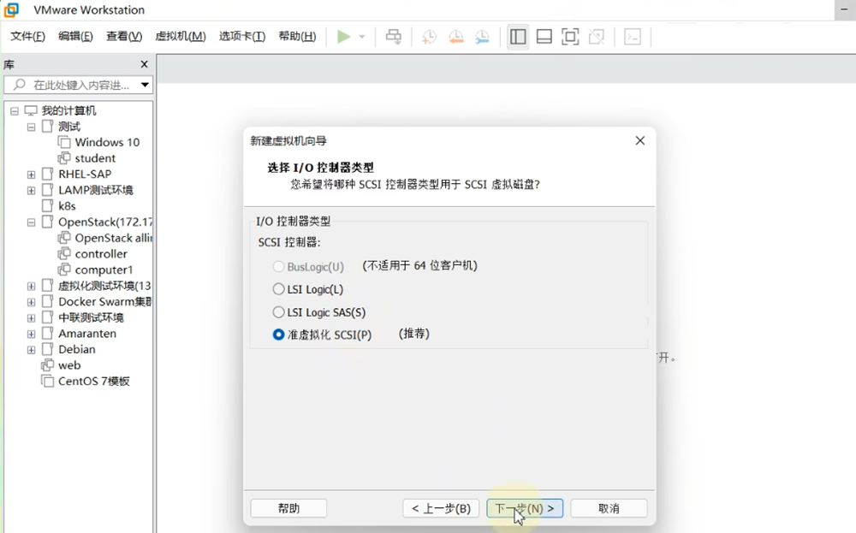Collapse the OpenStack folder node

pos(31,222)
